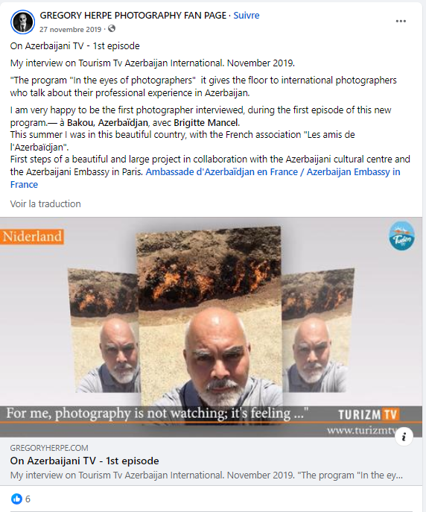Viewport: 426px width, 512px height.
Task: Click the page profile picture avatar
Action: pyautogui.click(x=22, y=22)
